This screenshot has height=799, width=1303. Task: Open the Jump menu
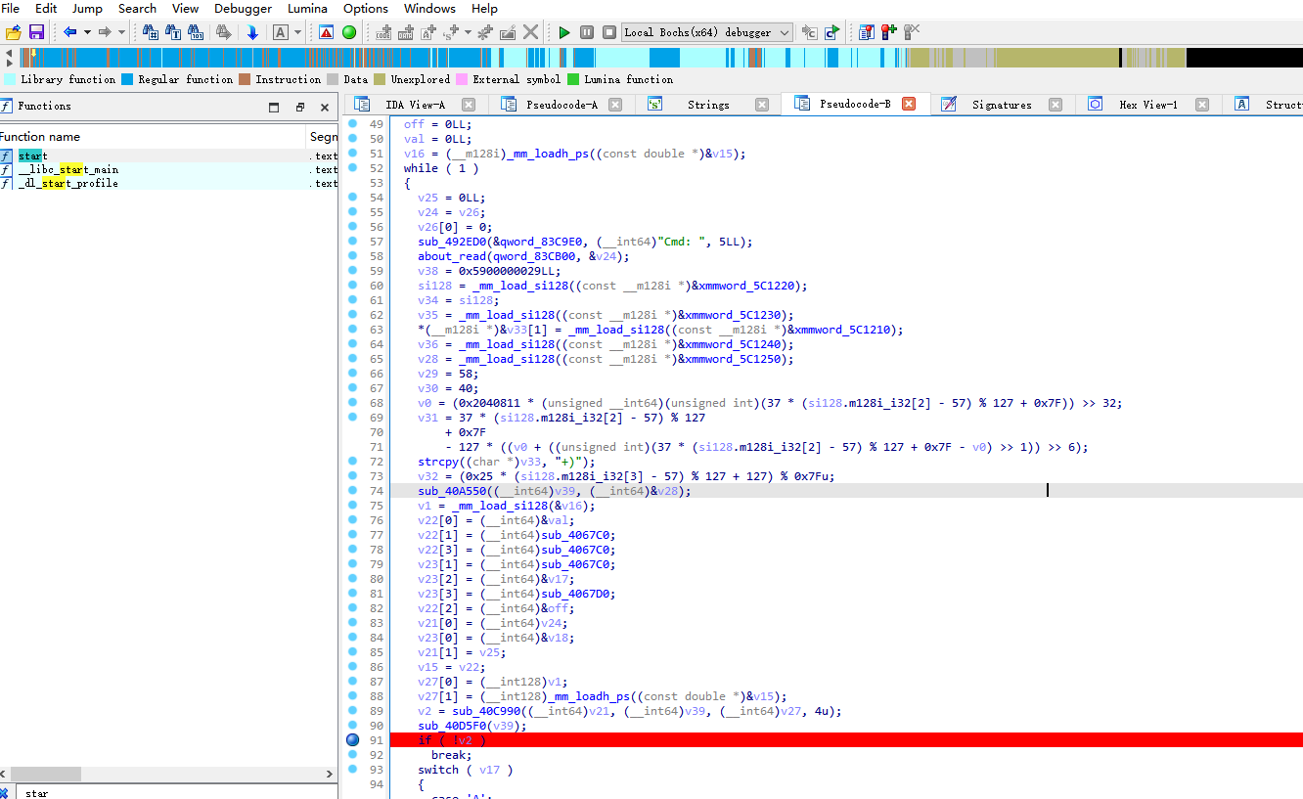click(87, 8)
